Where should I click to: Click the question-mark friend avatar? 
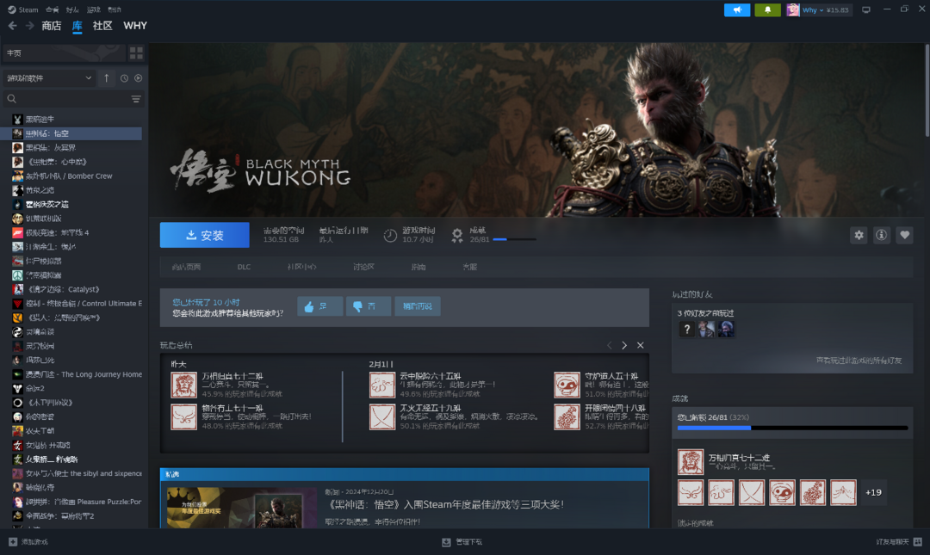[x=686, y=329]
